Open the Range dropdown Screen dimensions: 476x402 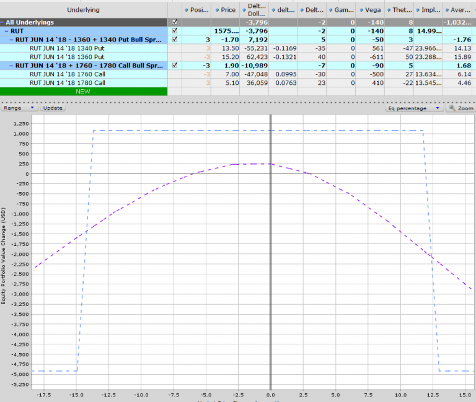(19, 108)
